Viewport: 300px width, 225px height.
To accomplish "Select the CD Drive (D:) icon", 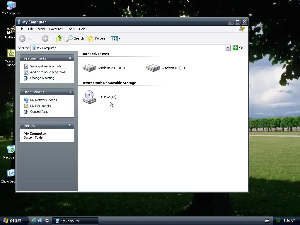I will tap(89, 97).
